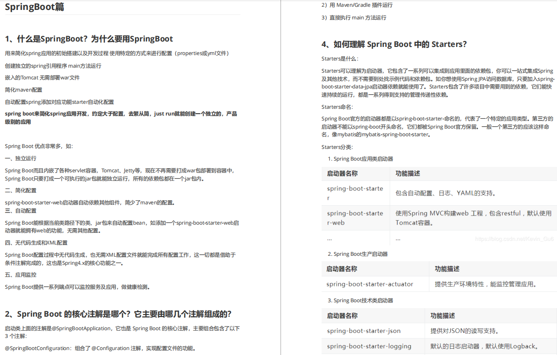This screenshot has height=355, width=557.
Task: Click the "spring-boot-starter-web" table cell
Action: (355, 217)
